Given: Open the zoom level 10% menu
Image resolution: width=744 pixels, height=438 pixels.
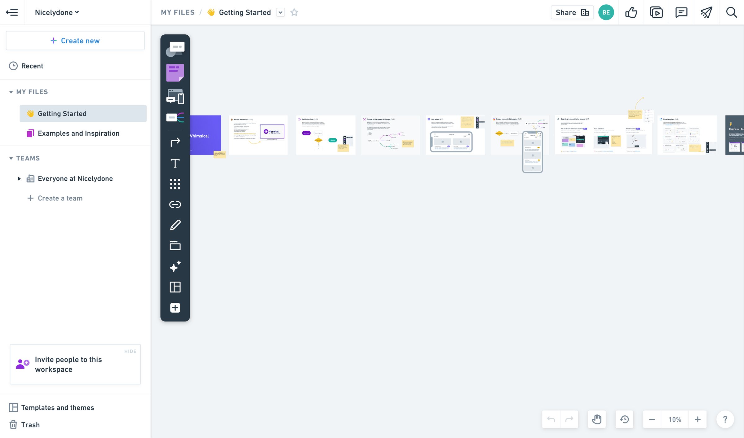Looking at the screenshot, I should click(x=675, y=419).
